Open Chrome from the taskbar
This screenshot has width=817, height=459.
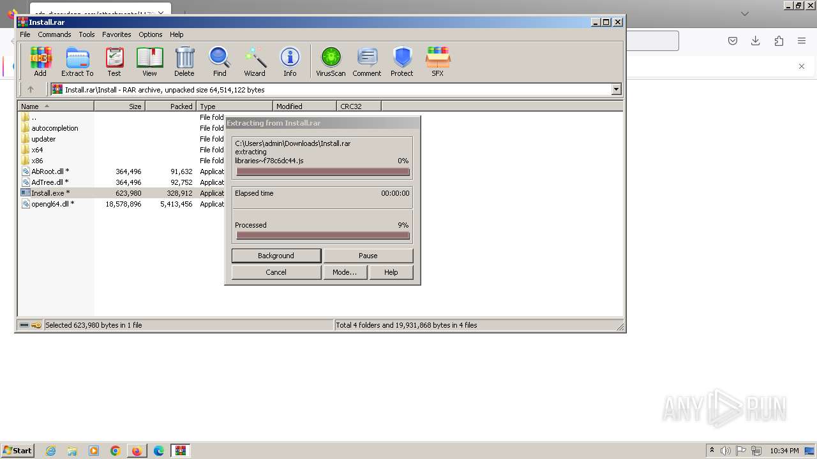tap(116, 451)
